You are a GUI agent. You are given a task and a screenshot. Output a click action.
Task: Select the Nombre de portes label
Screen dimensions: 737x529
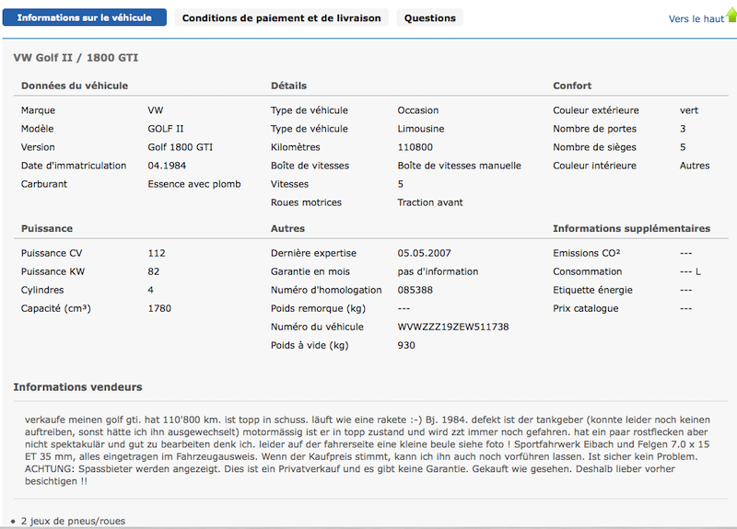(x=594, y=129)
